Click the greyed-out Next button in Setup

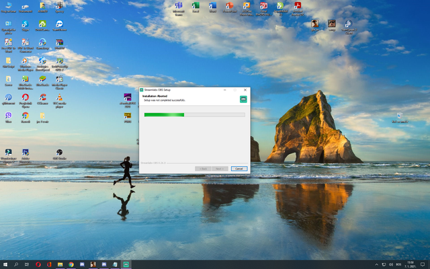click(220, 169)
